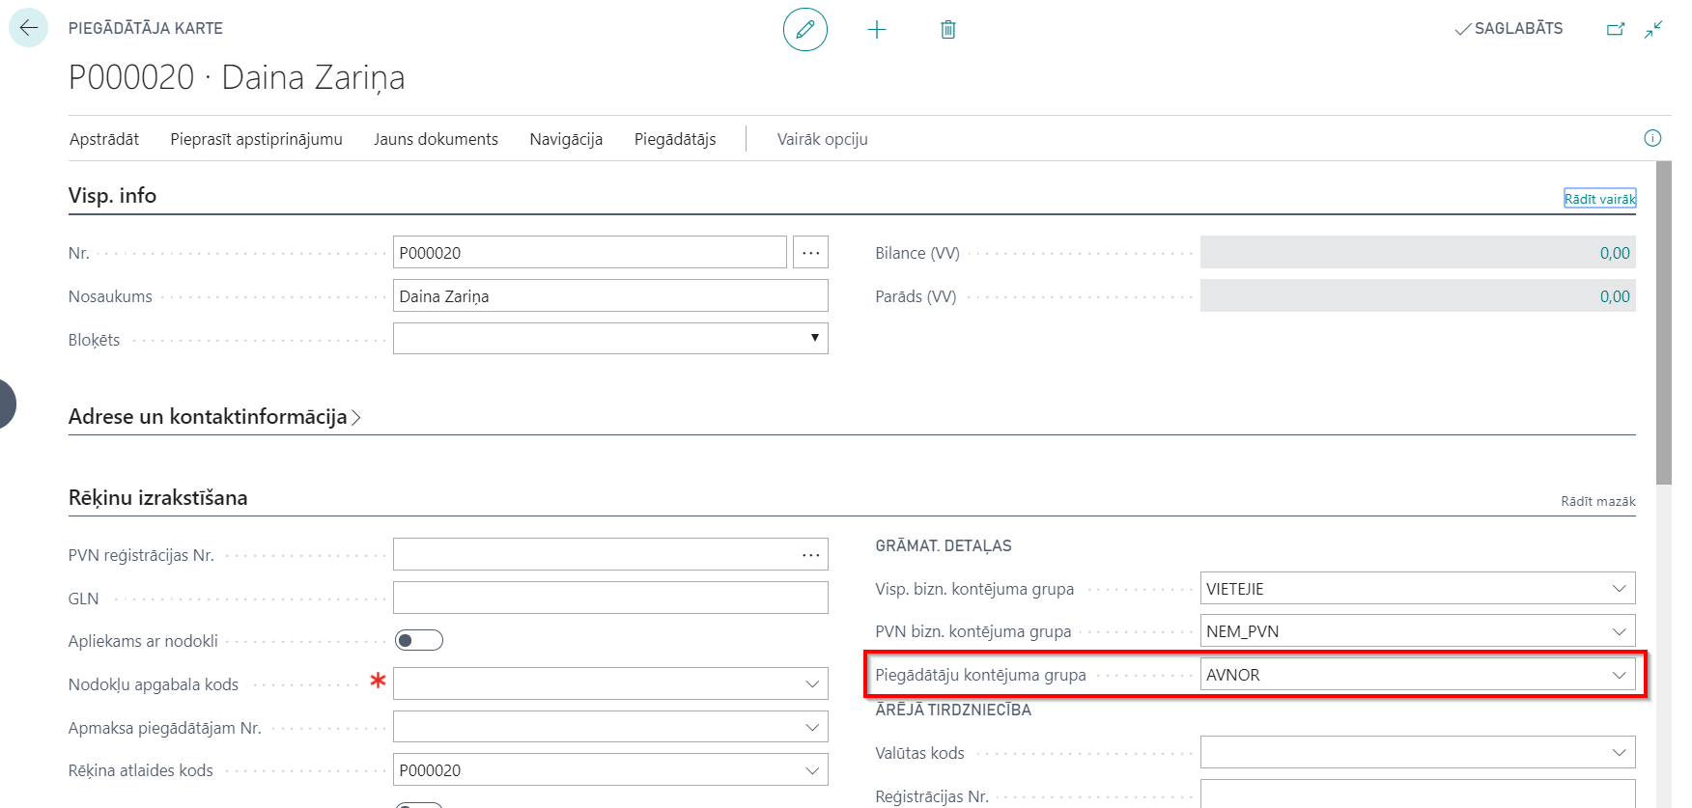The height and width of the screenshot is (808, 1692).
Task: Click the GLN input field
Action: 610,598
